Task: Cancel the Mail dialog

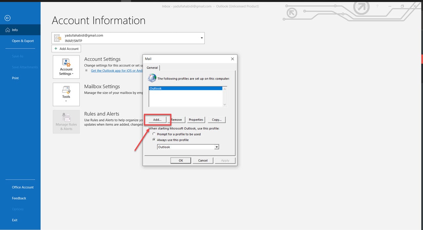Action: tap(203, 160)
